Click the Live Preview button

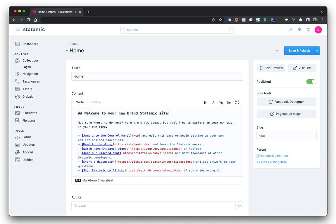click(x=270, y=68)
